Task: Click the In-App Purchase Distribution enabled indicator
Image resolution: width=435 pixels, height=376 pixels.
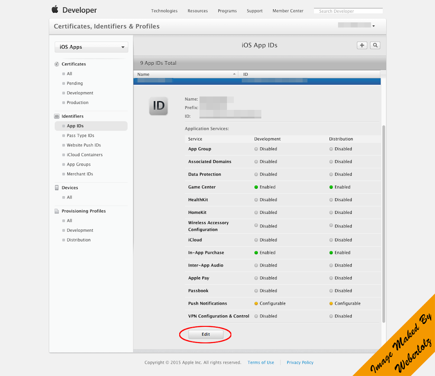Action: click(x=330, y=253)
